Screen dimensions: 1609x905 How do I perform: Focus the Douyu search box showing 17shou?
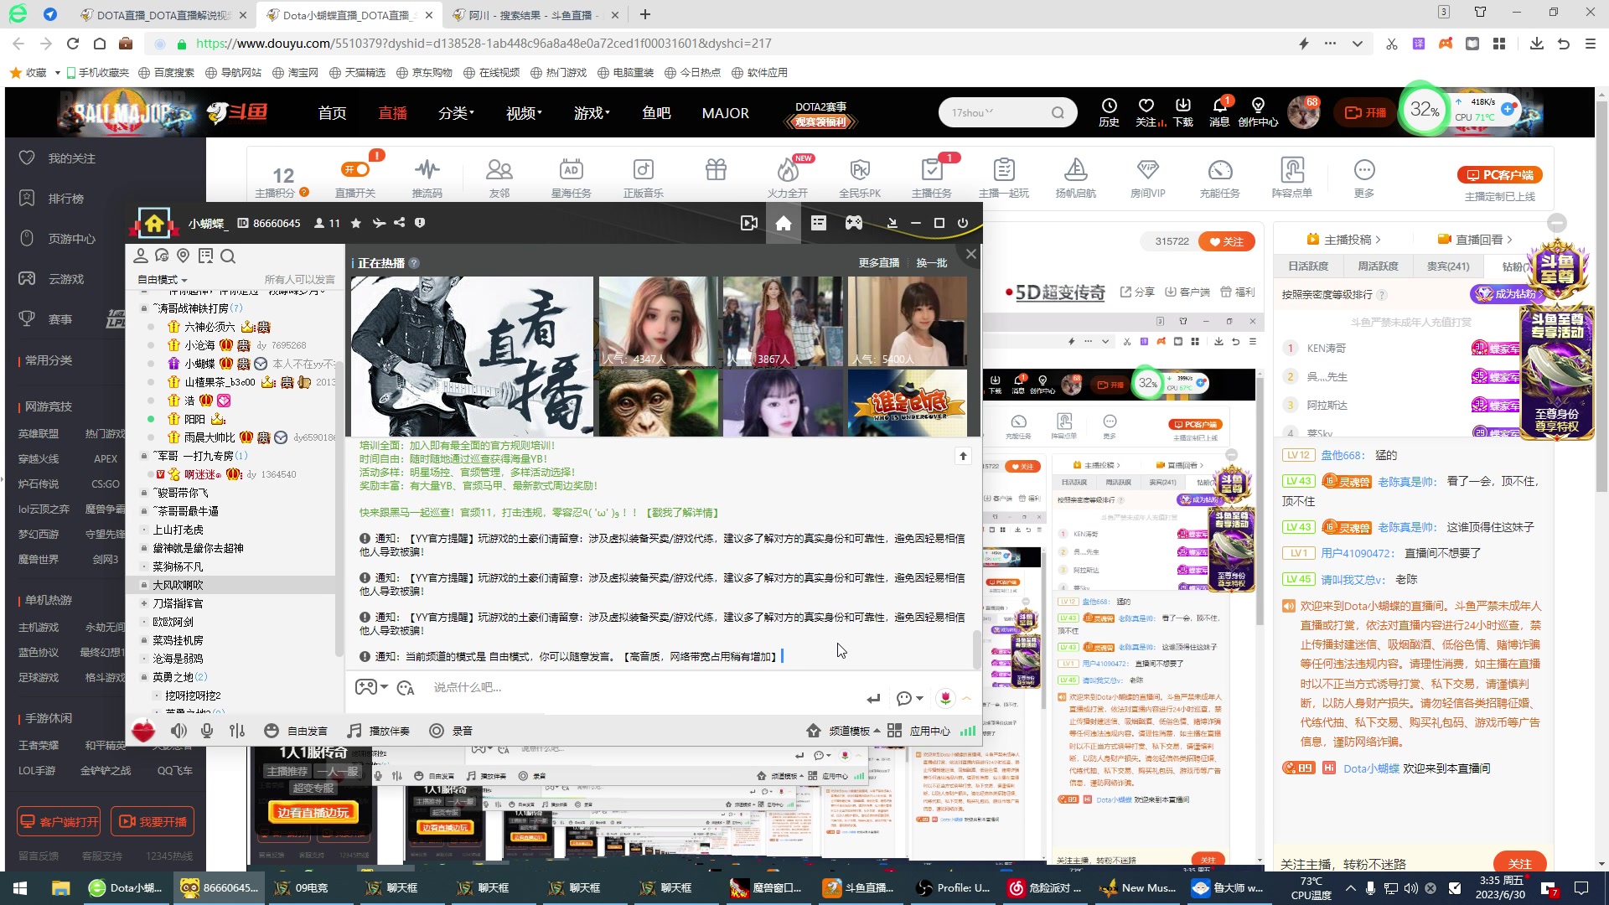click(x=997, y=112)
